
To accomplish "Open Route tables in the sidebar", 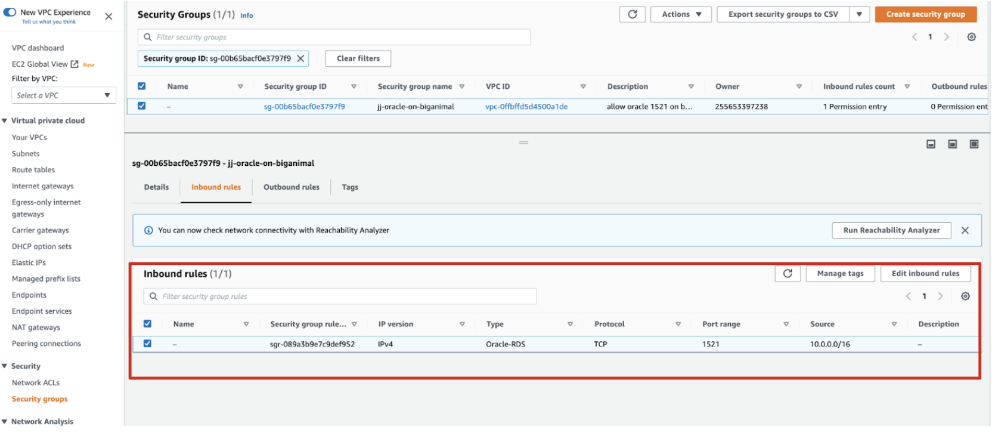I will coord(33,170).
